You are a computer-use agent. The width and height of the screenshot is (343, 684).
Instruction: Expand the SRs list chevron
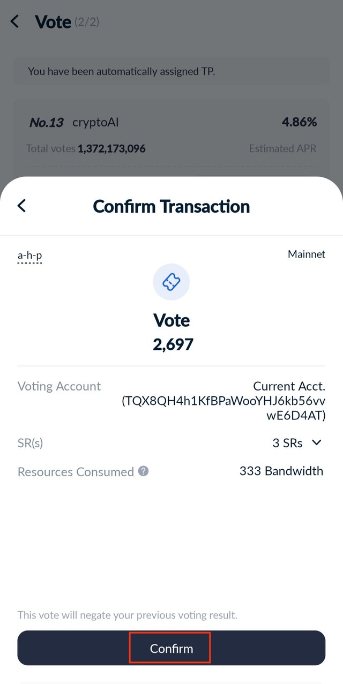(x=317, y=442)
